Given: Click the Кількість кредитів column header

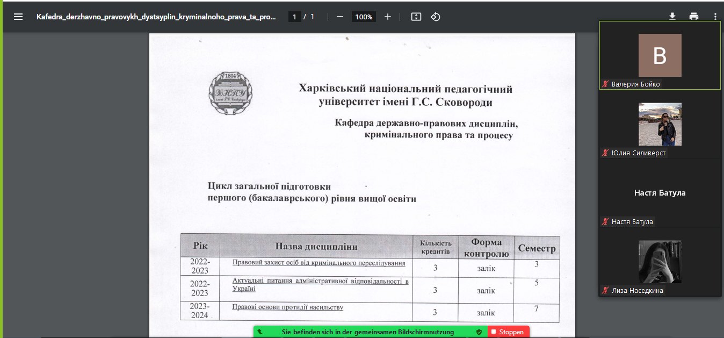Looking at the screenshot, I should [x=436, y=247].
